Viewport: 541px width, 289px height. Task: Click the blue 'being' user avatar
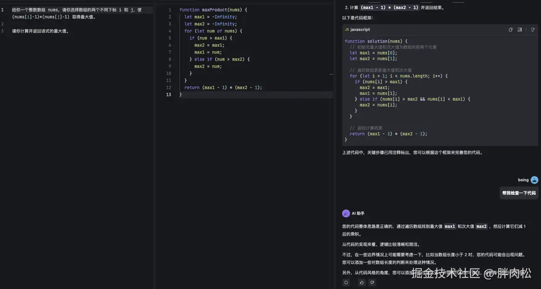[x=534, y=180]
